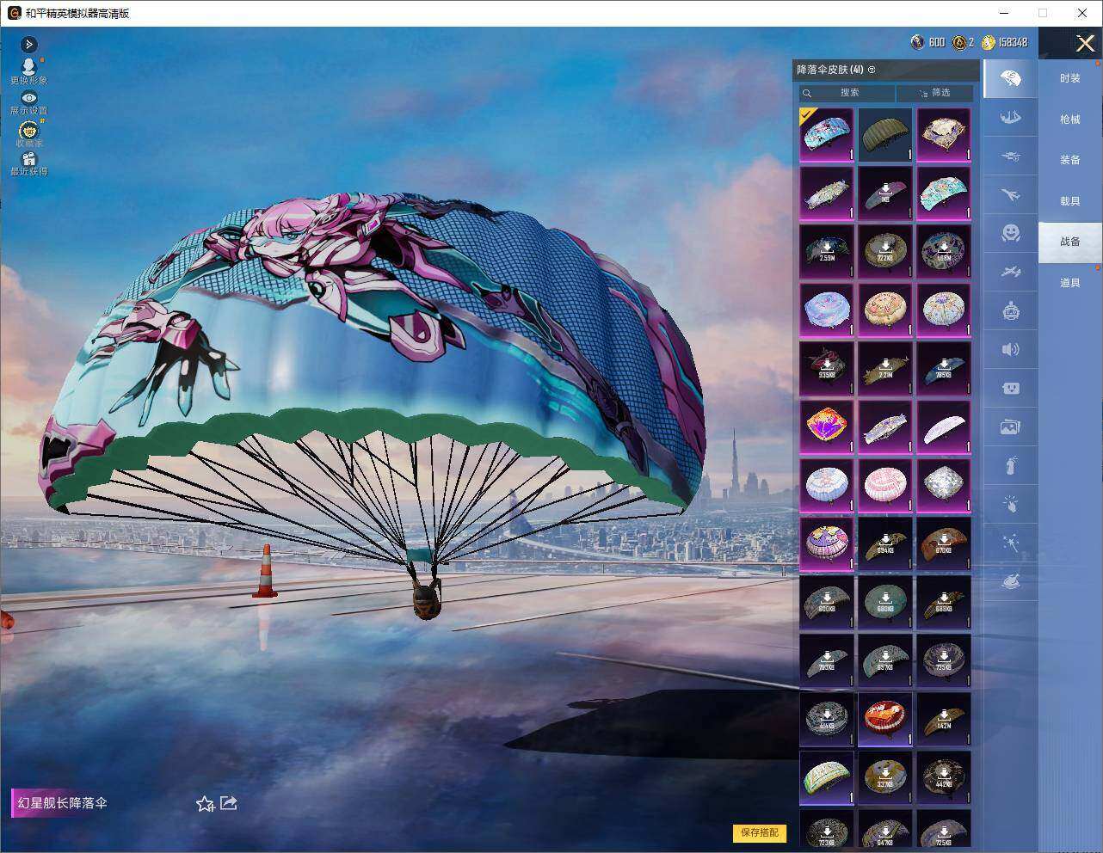Select equipped anime parachute thumbnail with checkmark
Screen dimensions: 1103x853
[827, 134]
